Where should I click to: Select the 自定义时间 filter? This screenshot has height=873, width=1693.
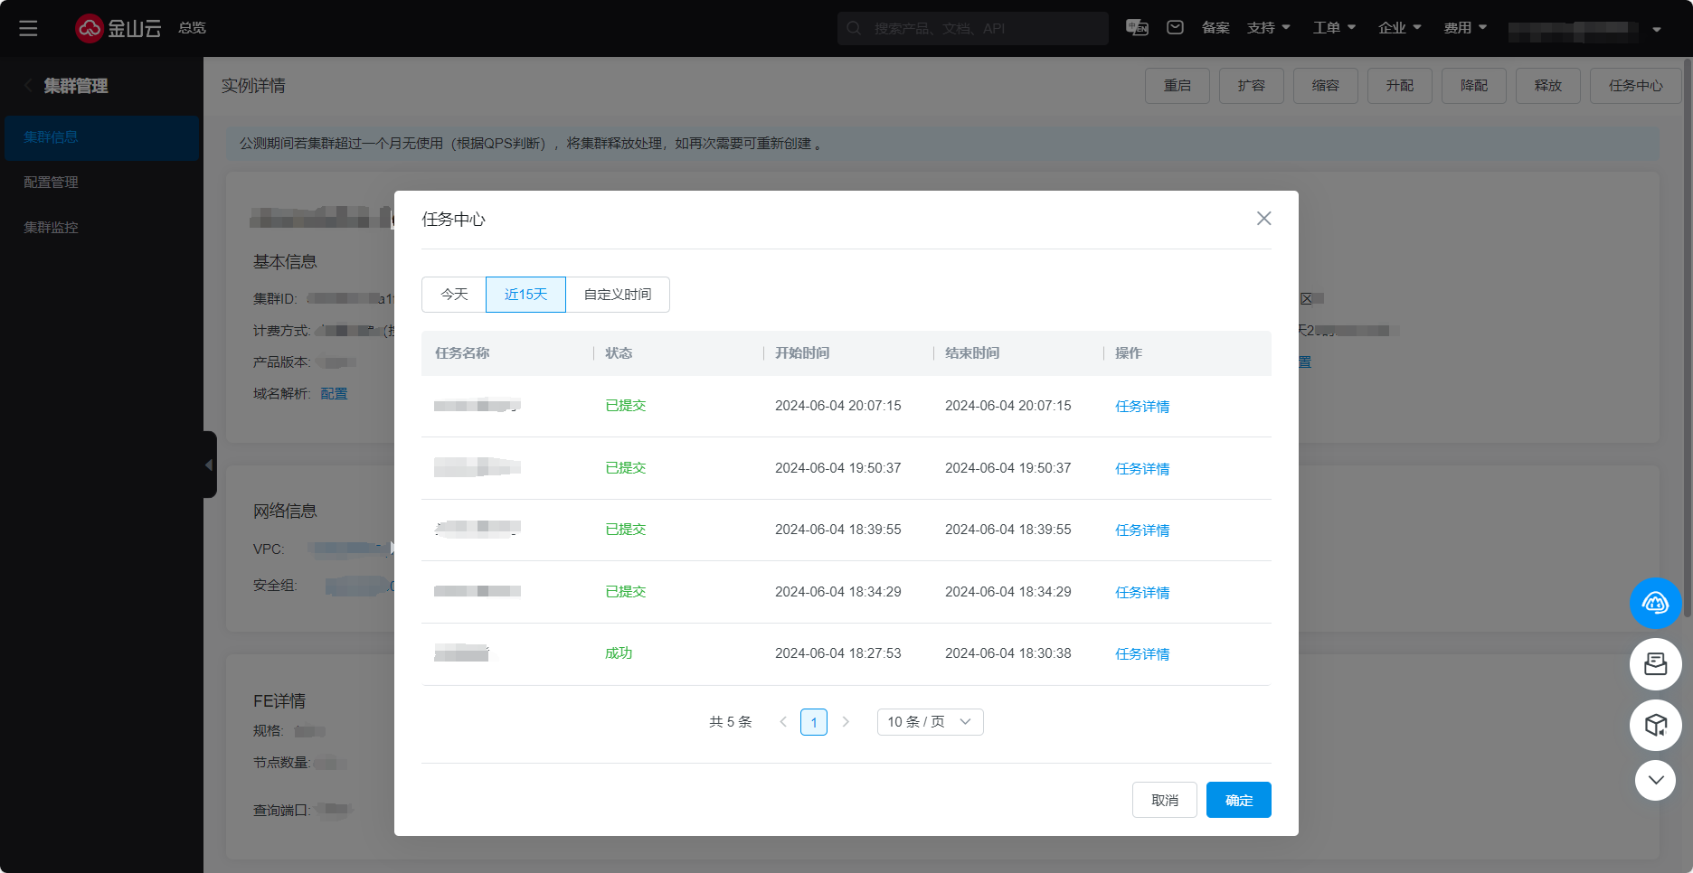click(x=618, y=295)
